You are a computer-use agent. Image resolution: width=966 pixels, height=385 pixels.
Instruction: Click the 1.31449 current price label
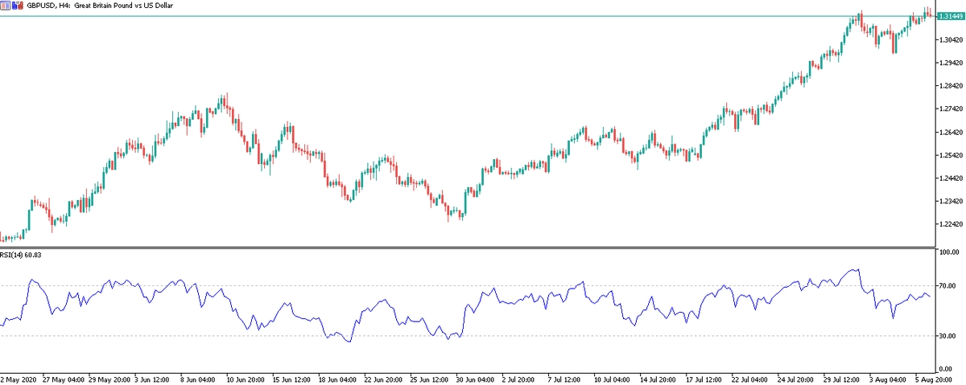click(x=947, y=16)
